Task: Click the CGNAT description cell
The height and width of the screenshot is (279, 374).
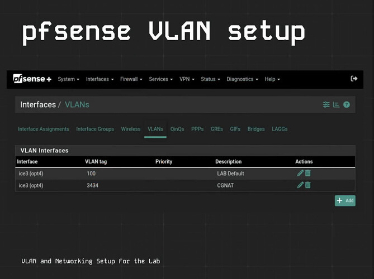Action: pos(225,185)
